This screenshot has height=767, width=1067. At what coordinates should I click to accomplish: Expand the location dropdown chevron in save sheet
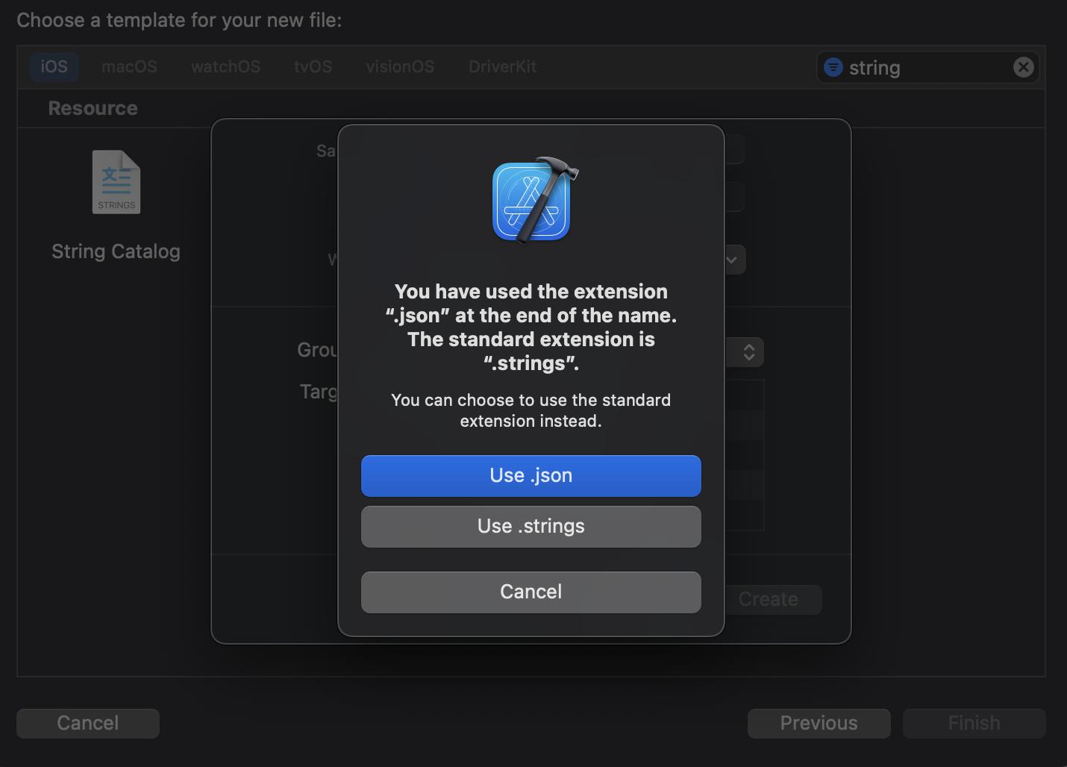[733, 260]
